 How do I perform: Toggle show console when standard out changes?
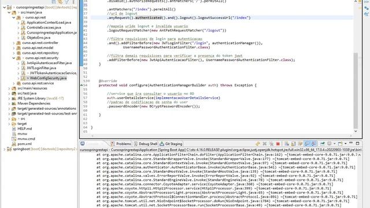click(x=307, y=144)
